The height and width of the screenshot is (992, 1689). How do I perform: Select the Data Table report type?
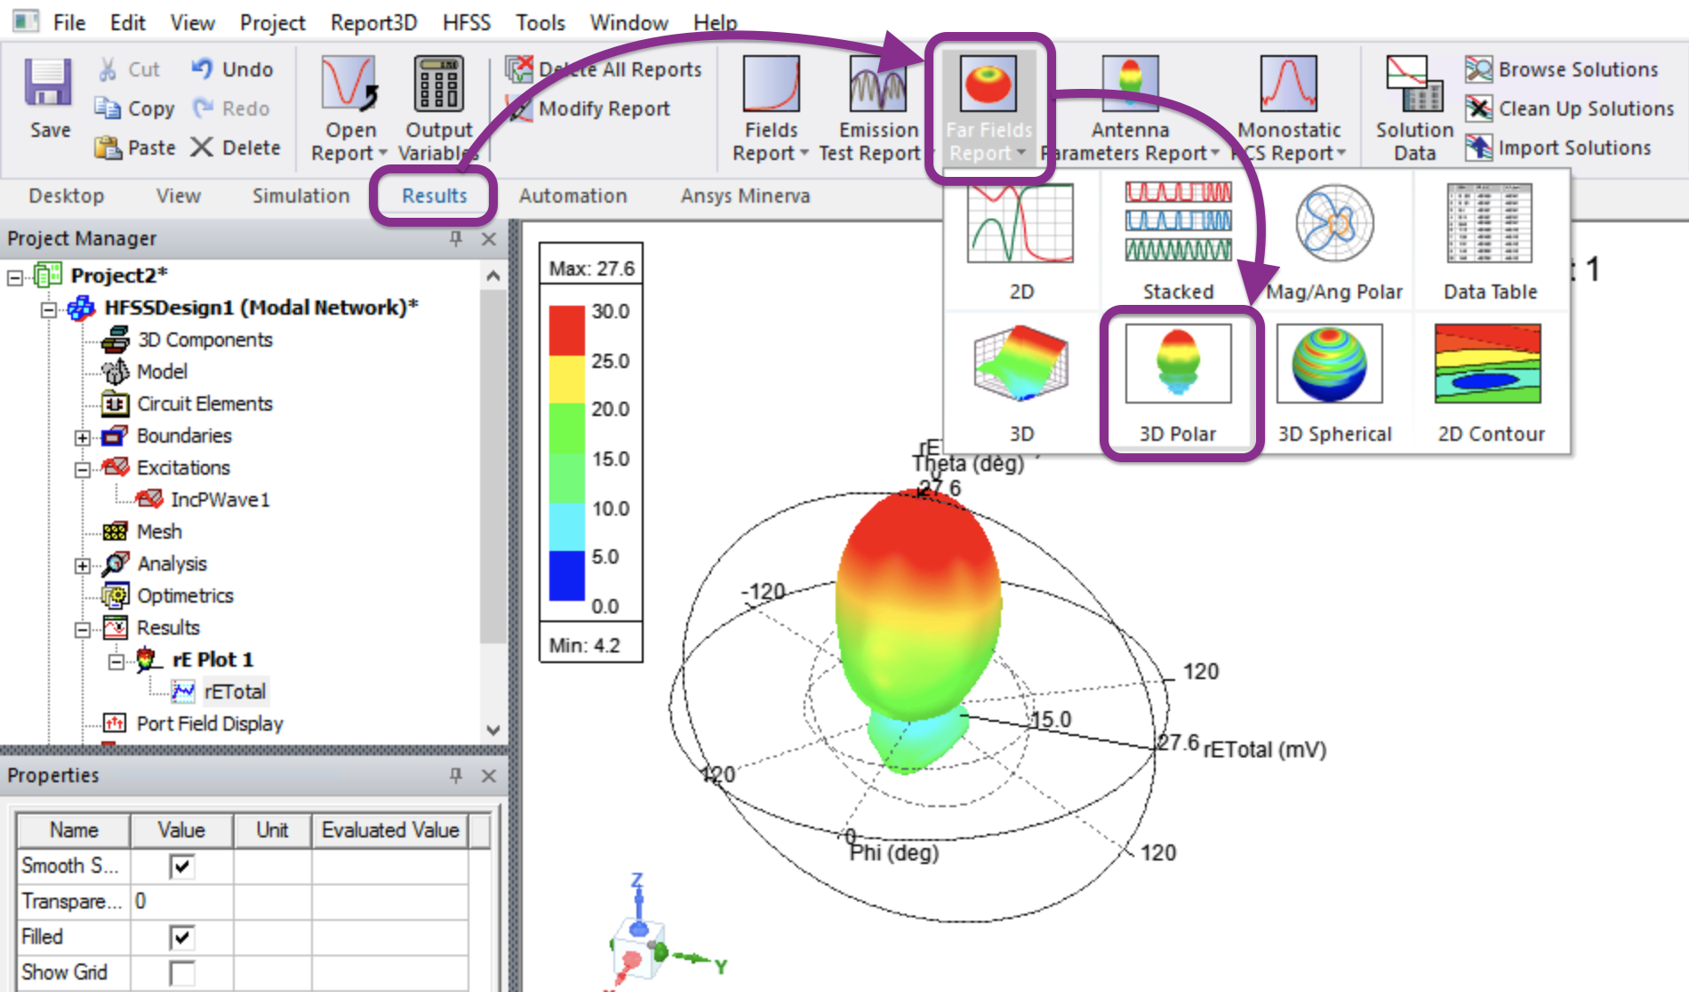click(x=1491, y=240)
